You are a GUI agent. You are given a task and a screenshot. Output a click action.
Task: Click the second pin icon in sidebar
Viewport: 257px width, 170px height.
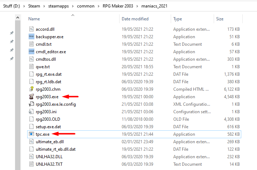click(12, 41)
